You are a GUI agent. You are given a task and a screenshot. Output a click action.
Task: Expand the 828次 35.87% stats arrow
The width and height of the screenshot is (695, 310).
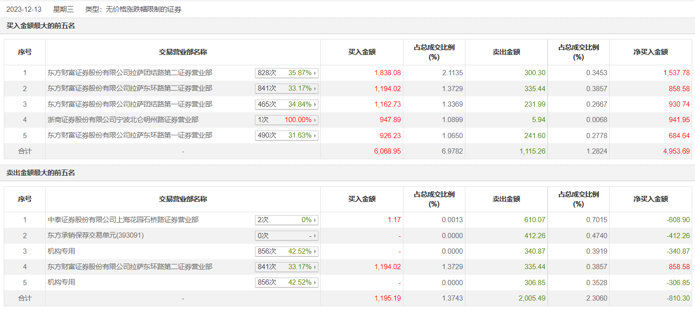pyautogui.click(x=315, y=73)
